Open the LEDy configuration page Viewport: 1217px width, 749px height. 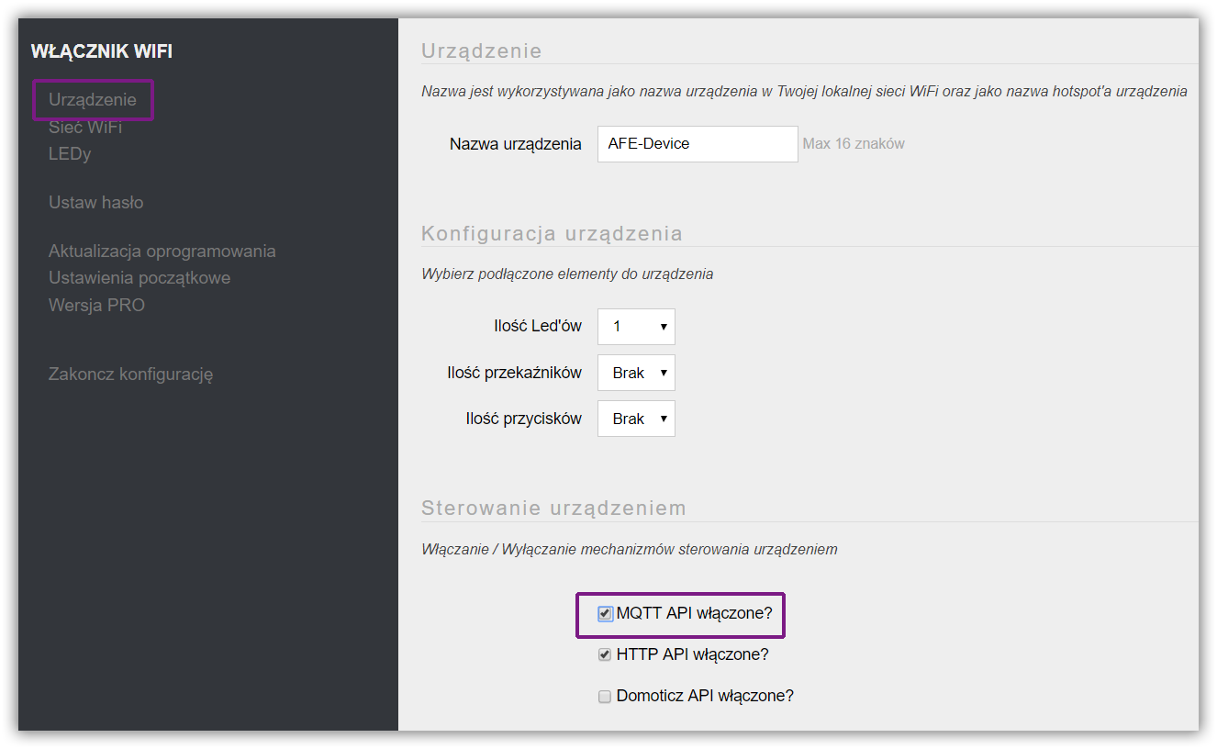pyautogui.click(x=70, y=153)
